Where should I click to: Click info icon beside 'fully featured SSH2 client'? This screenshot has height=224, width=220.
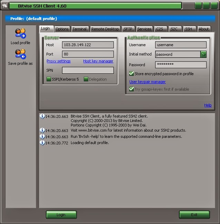click(42, 116)
